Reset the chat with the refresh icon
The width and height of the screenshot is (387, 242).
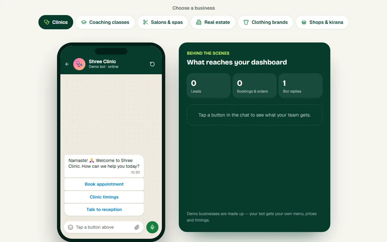152,64
